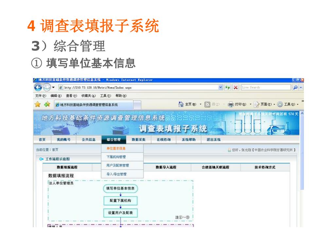Click the 填写单位基本信息 flowchart step
This screenshot has height=251, width=335.
coord(120,189)
